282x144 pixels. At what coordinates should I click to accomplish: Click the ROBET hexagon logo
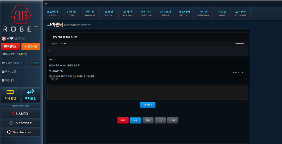click(x=21, y=15)
